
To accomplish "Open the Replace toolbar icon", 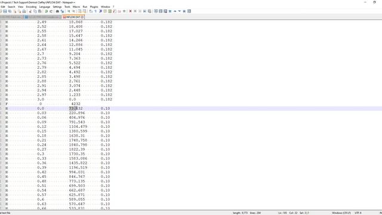I will [x=62, y=11].
